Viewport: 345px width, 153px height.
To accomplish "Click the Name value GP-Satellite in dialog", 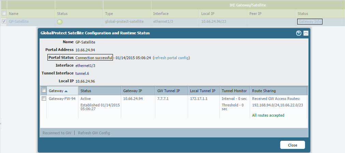I will pyautogui.click(x=85, y=42).
